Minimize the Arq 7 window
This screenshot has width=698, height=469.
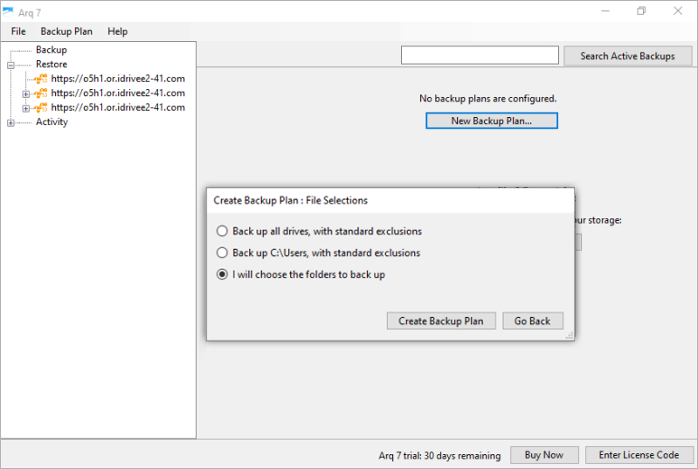click(605, 11)
